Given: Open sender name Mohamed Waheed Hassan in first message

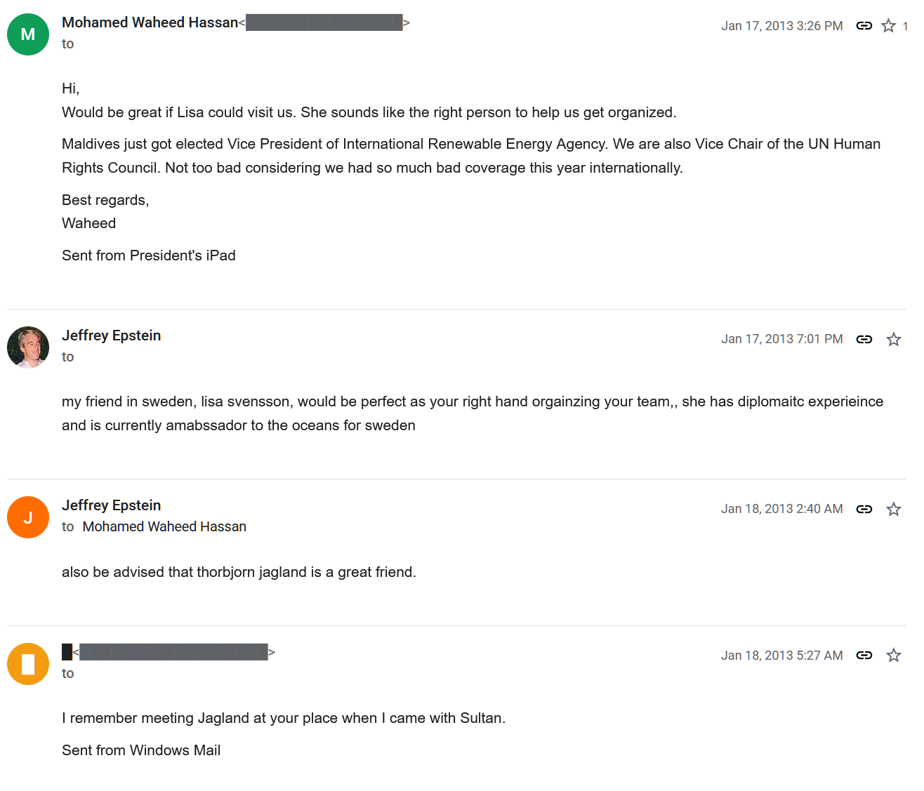Looking at the screenshot, I should [150, 22].
